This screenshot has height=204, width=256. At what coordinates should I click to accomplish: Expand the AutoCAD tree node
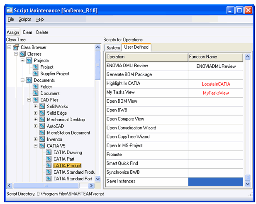click(36, 126)
